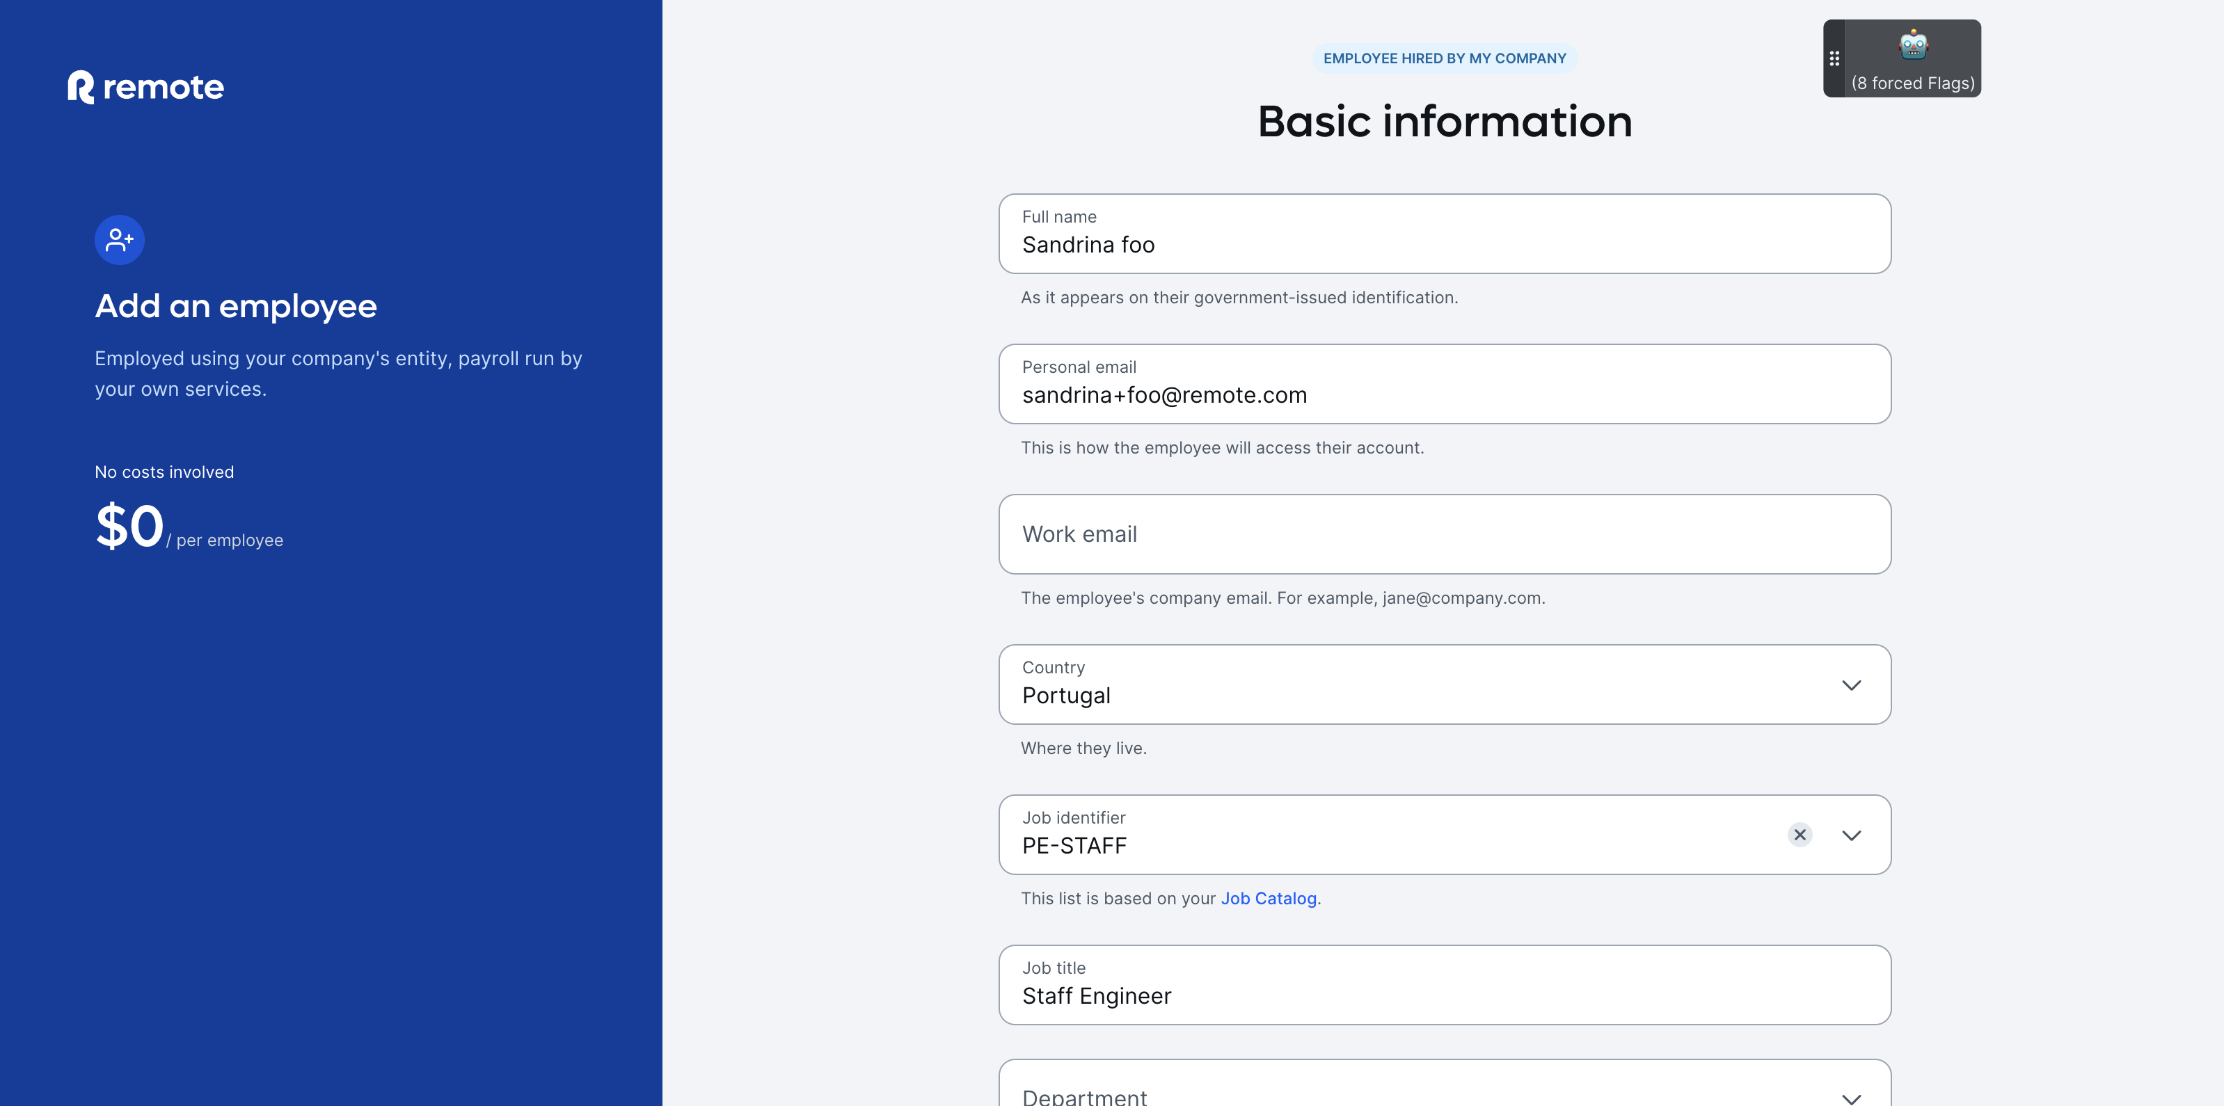The image size is (2224, 1106).
Task: Expand the Country dropdown chevron
Action: click(1850, 685)
